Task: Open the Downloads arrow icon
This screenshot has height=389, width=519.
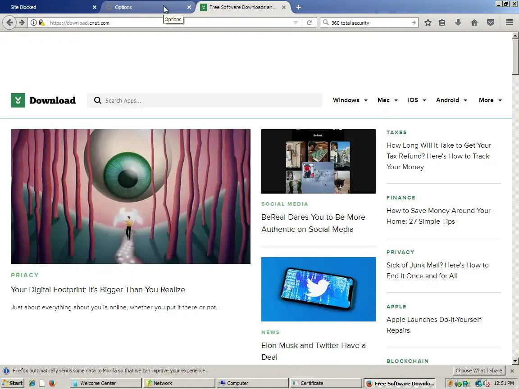Action: coord(458,23)
